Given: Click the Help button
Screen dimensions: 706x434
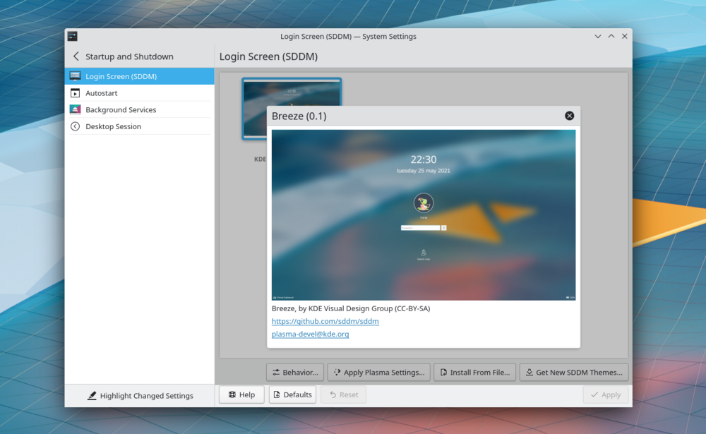Looking at the screenshot, I should tap(241, 394).
